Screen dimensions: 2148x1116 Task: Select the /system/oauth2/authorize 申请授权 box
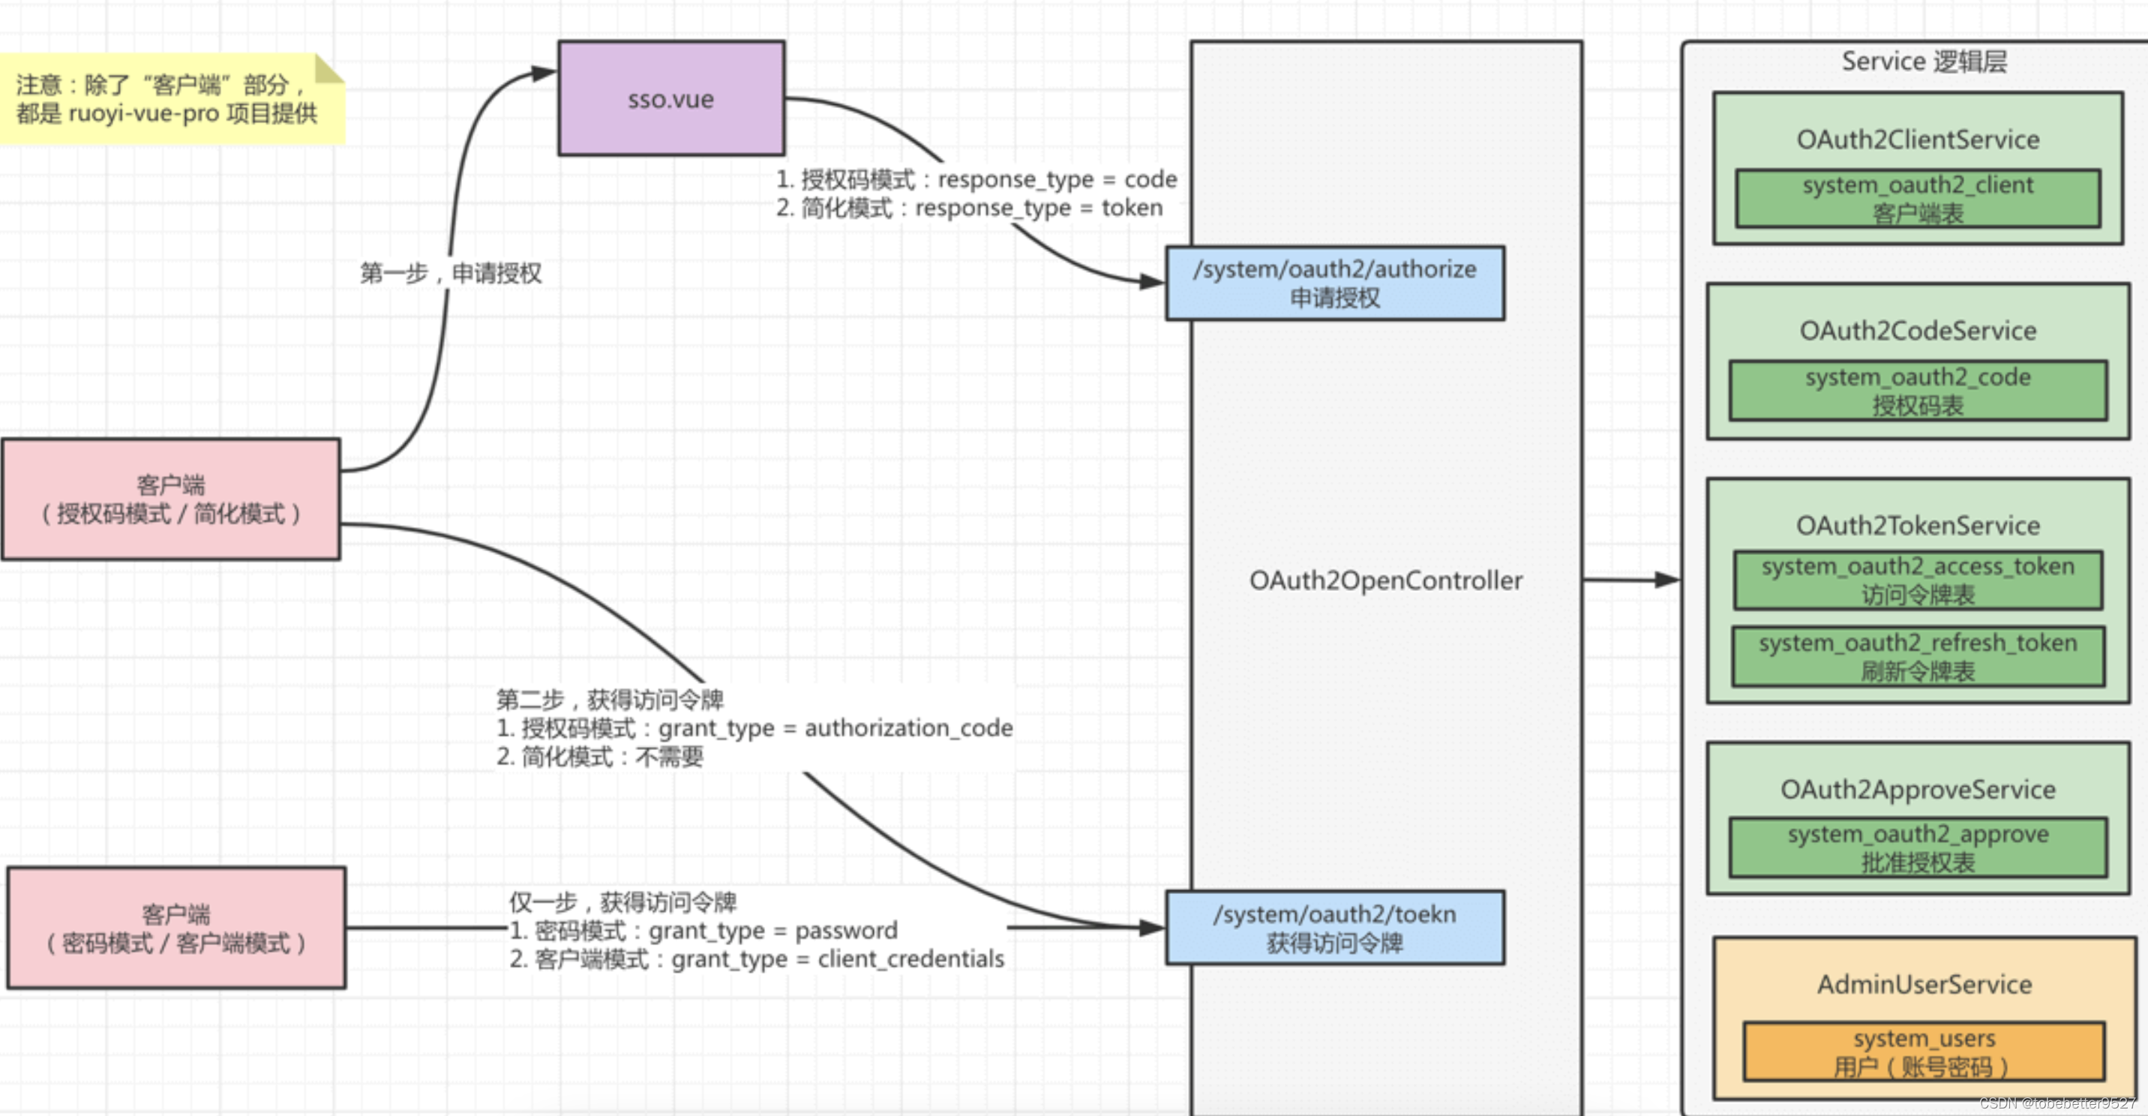[1335, 283]
